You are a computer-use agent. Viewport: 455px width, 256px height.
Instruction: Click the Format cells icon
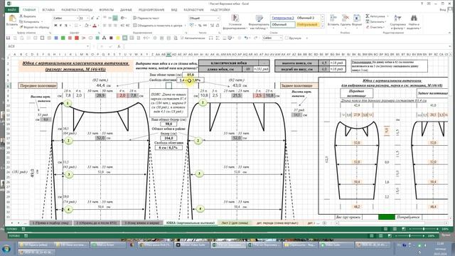pyautogui.click(x=357, y=18)
